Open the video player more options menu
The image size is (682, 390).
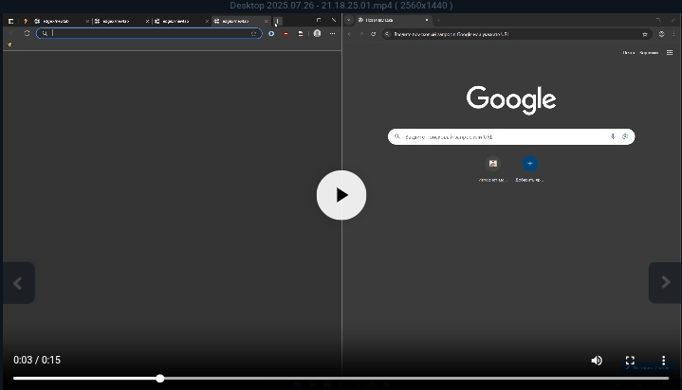click(x=663, y=360)
